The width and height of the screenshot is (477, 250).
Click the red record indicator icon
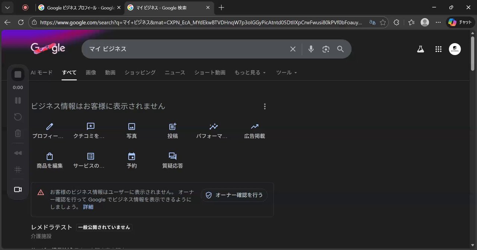tap(25, 7)
